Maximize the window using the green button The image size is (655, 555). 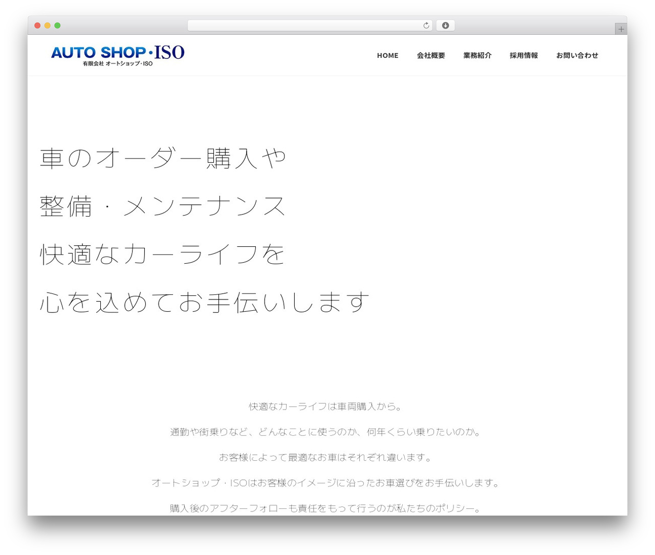(57, 26)
